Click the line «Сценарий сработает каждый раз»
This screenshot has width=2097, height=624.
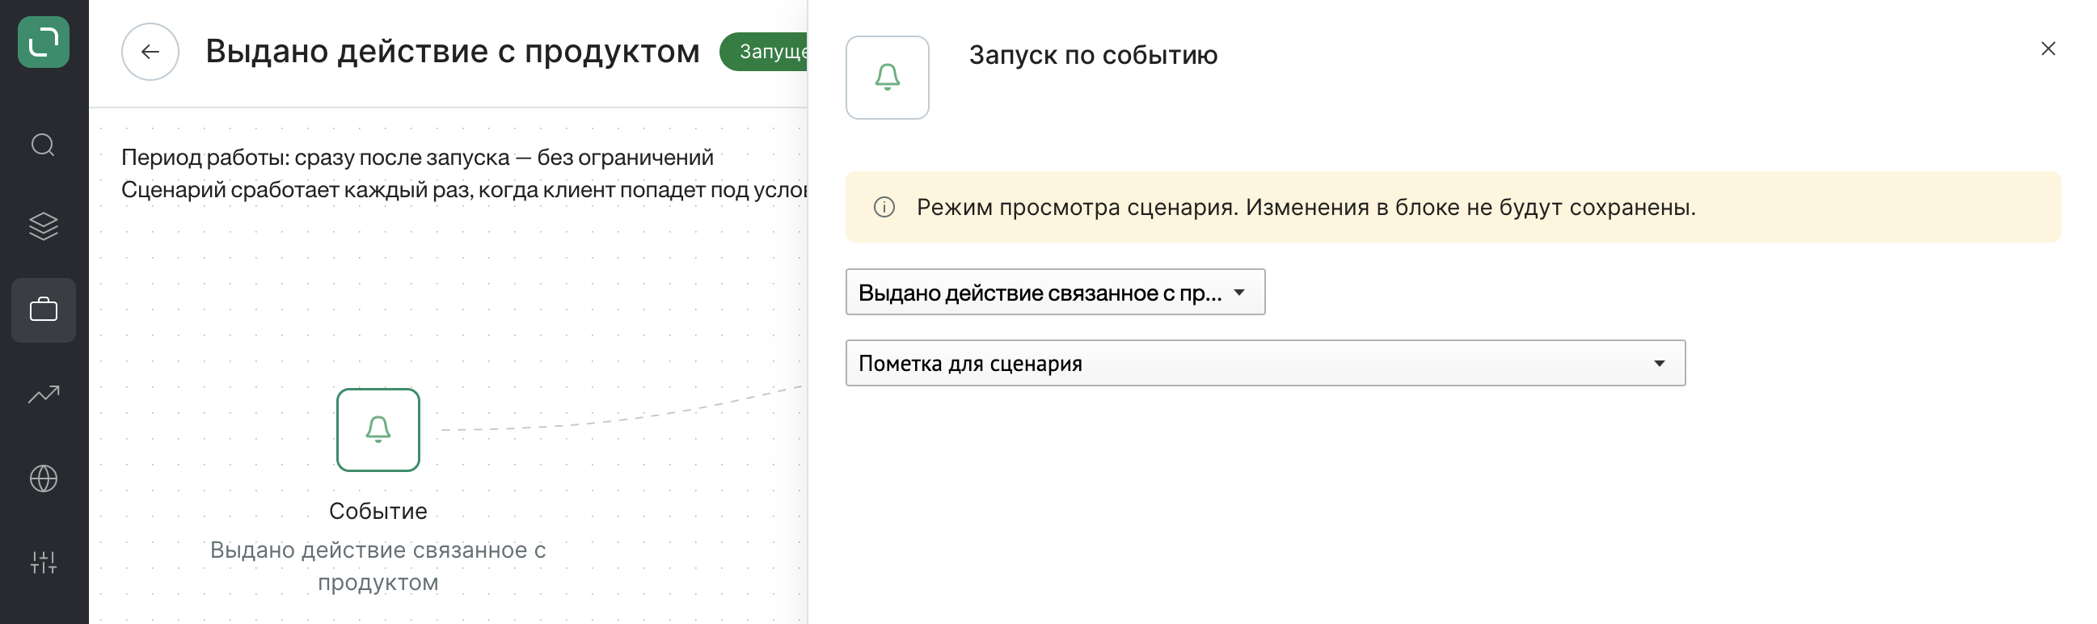[297, 190]
